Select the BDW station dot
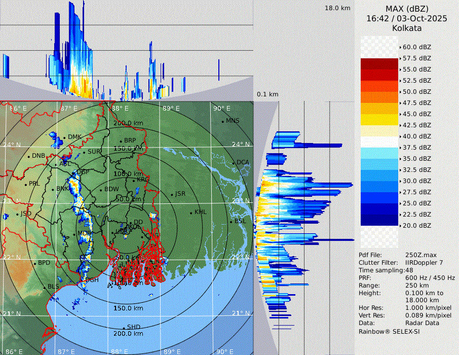The width and height of the screenshot is (459, 355). point(101,190)
